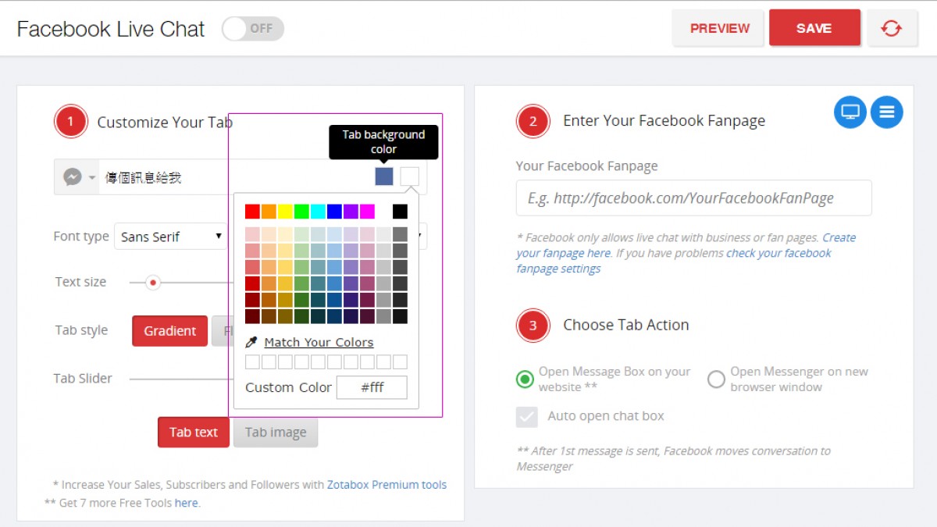Click the red SAVE button
This screenshot has height=527, width=937.
(x=814, y=28)
